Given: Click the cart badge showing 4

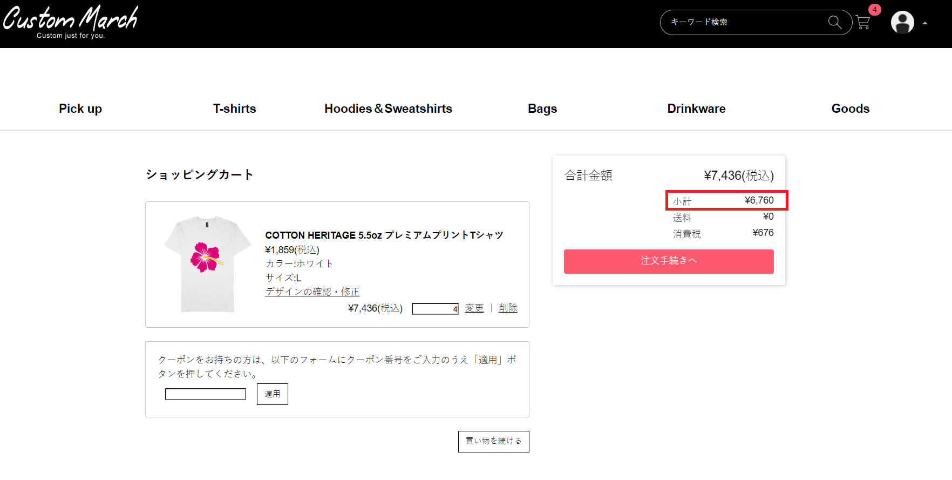Looking at the screenshot, I should [x=874, y=10].
